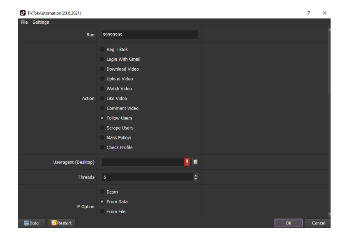Click the help question mark button

point(309,13)
